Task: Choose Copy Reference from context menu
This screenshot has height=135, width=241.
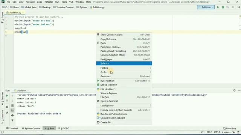Action: pyautogui.click(x=124, y=39)
